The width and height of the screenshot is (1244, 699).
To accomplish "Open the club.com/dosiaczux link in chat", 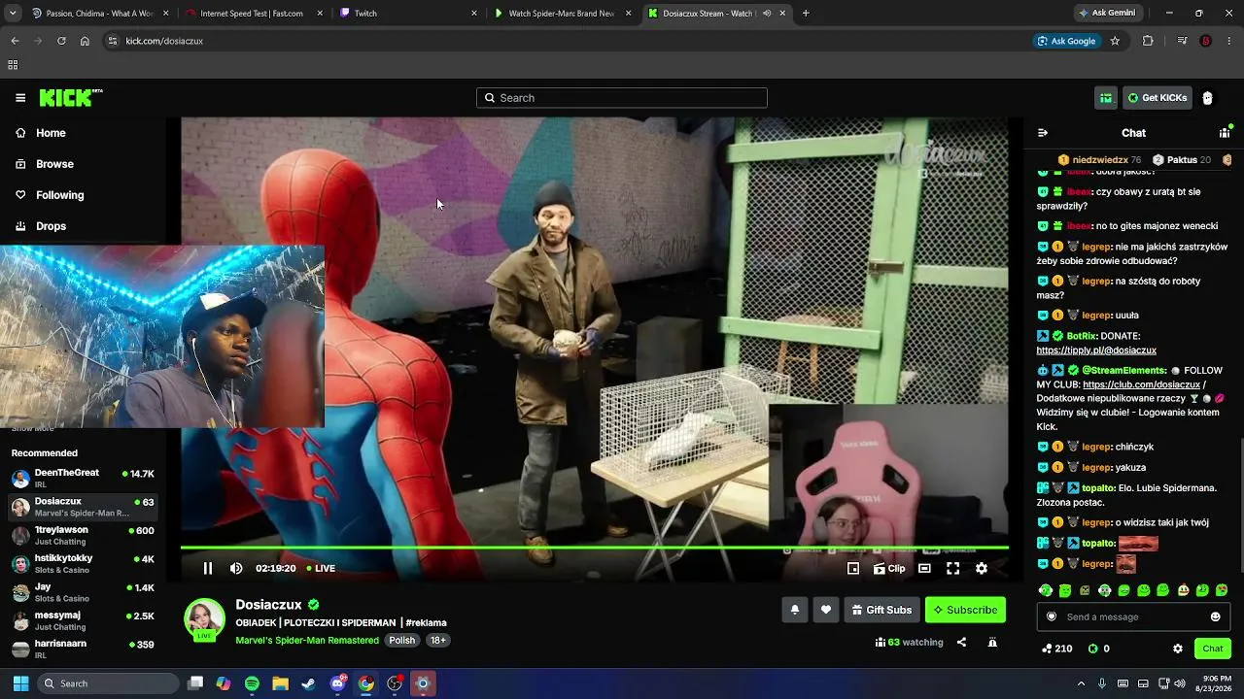I will (x=1142, y=384).
